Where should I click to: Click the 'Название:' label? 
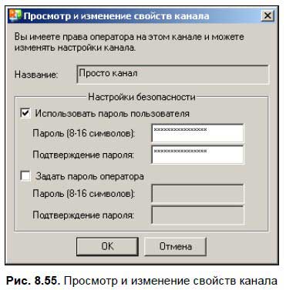pyautogui.click(x=36, y=75)
